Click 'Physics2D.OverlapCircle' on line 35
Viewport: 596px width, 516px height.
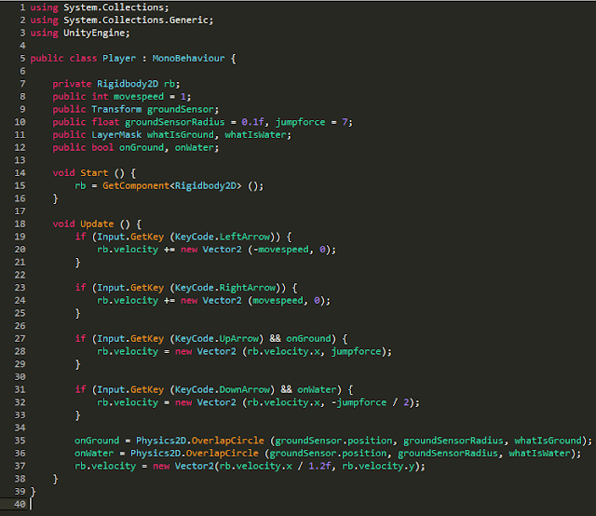tap(200, 441)
